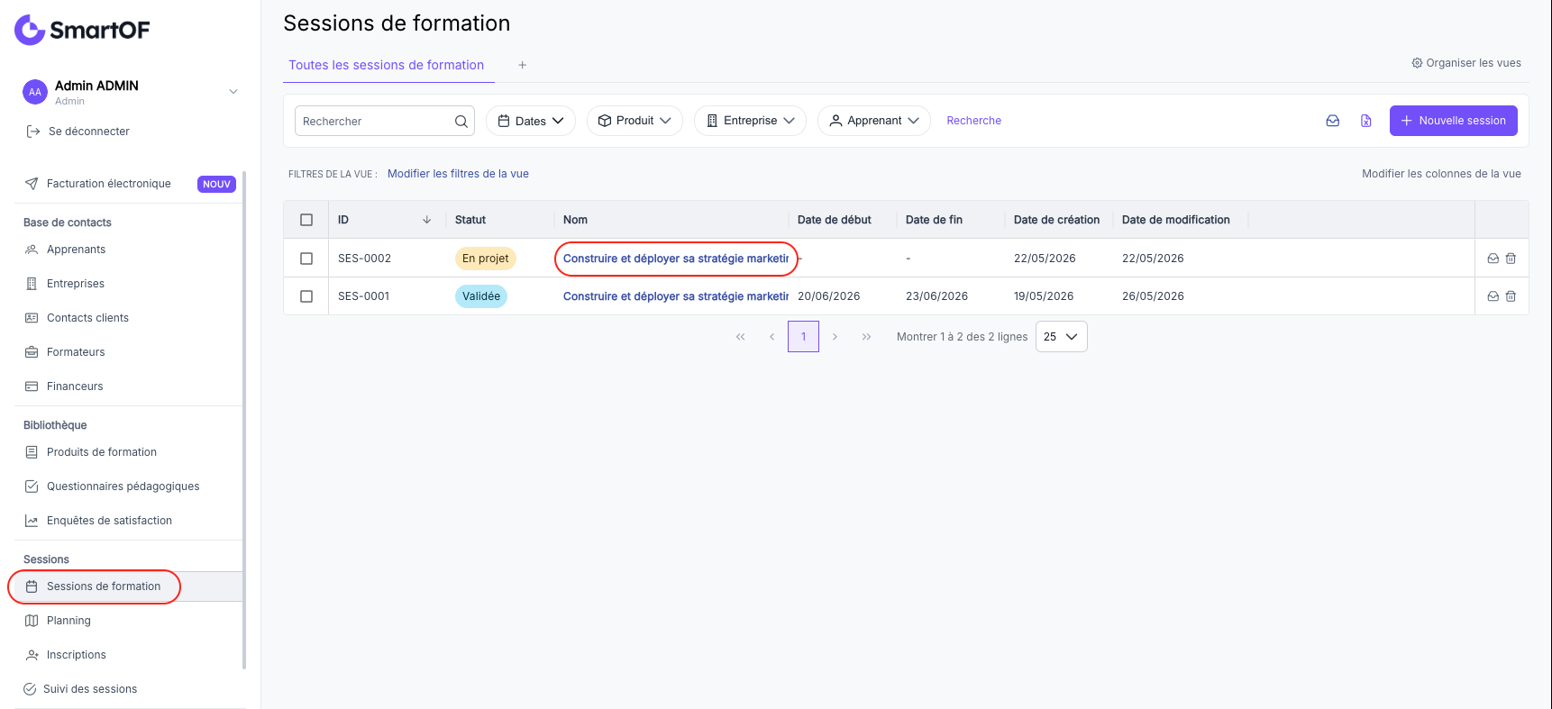
Task: Click the magnifier icon in Rechercher field
Action: click(461, 121)
